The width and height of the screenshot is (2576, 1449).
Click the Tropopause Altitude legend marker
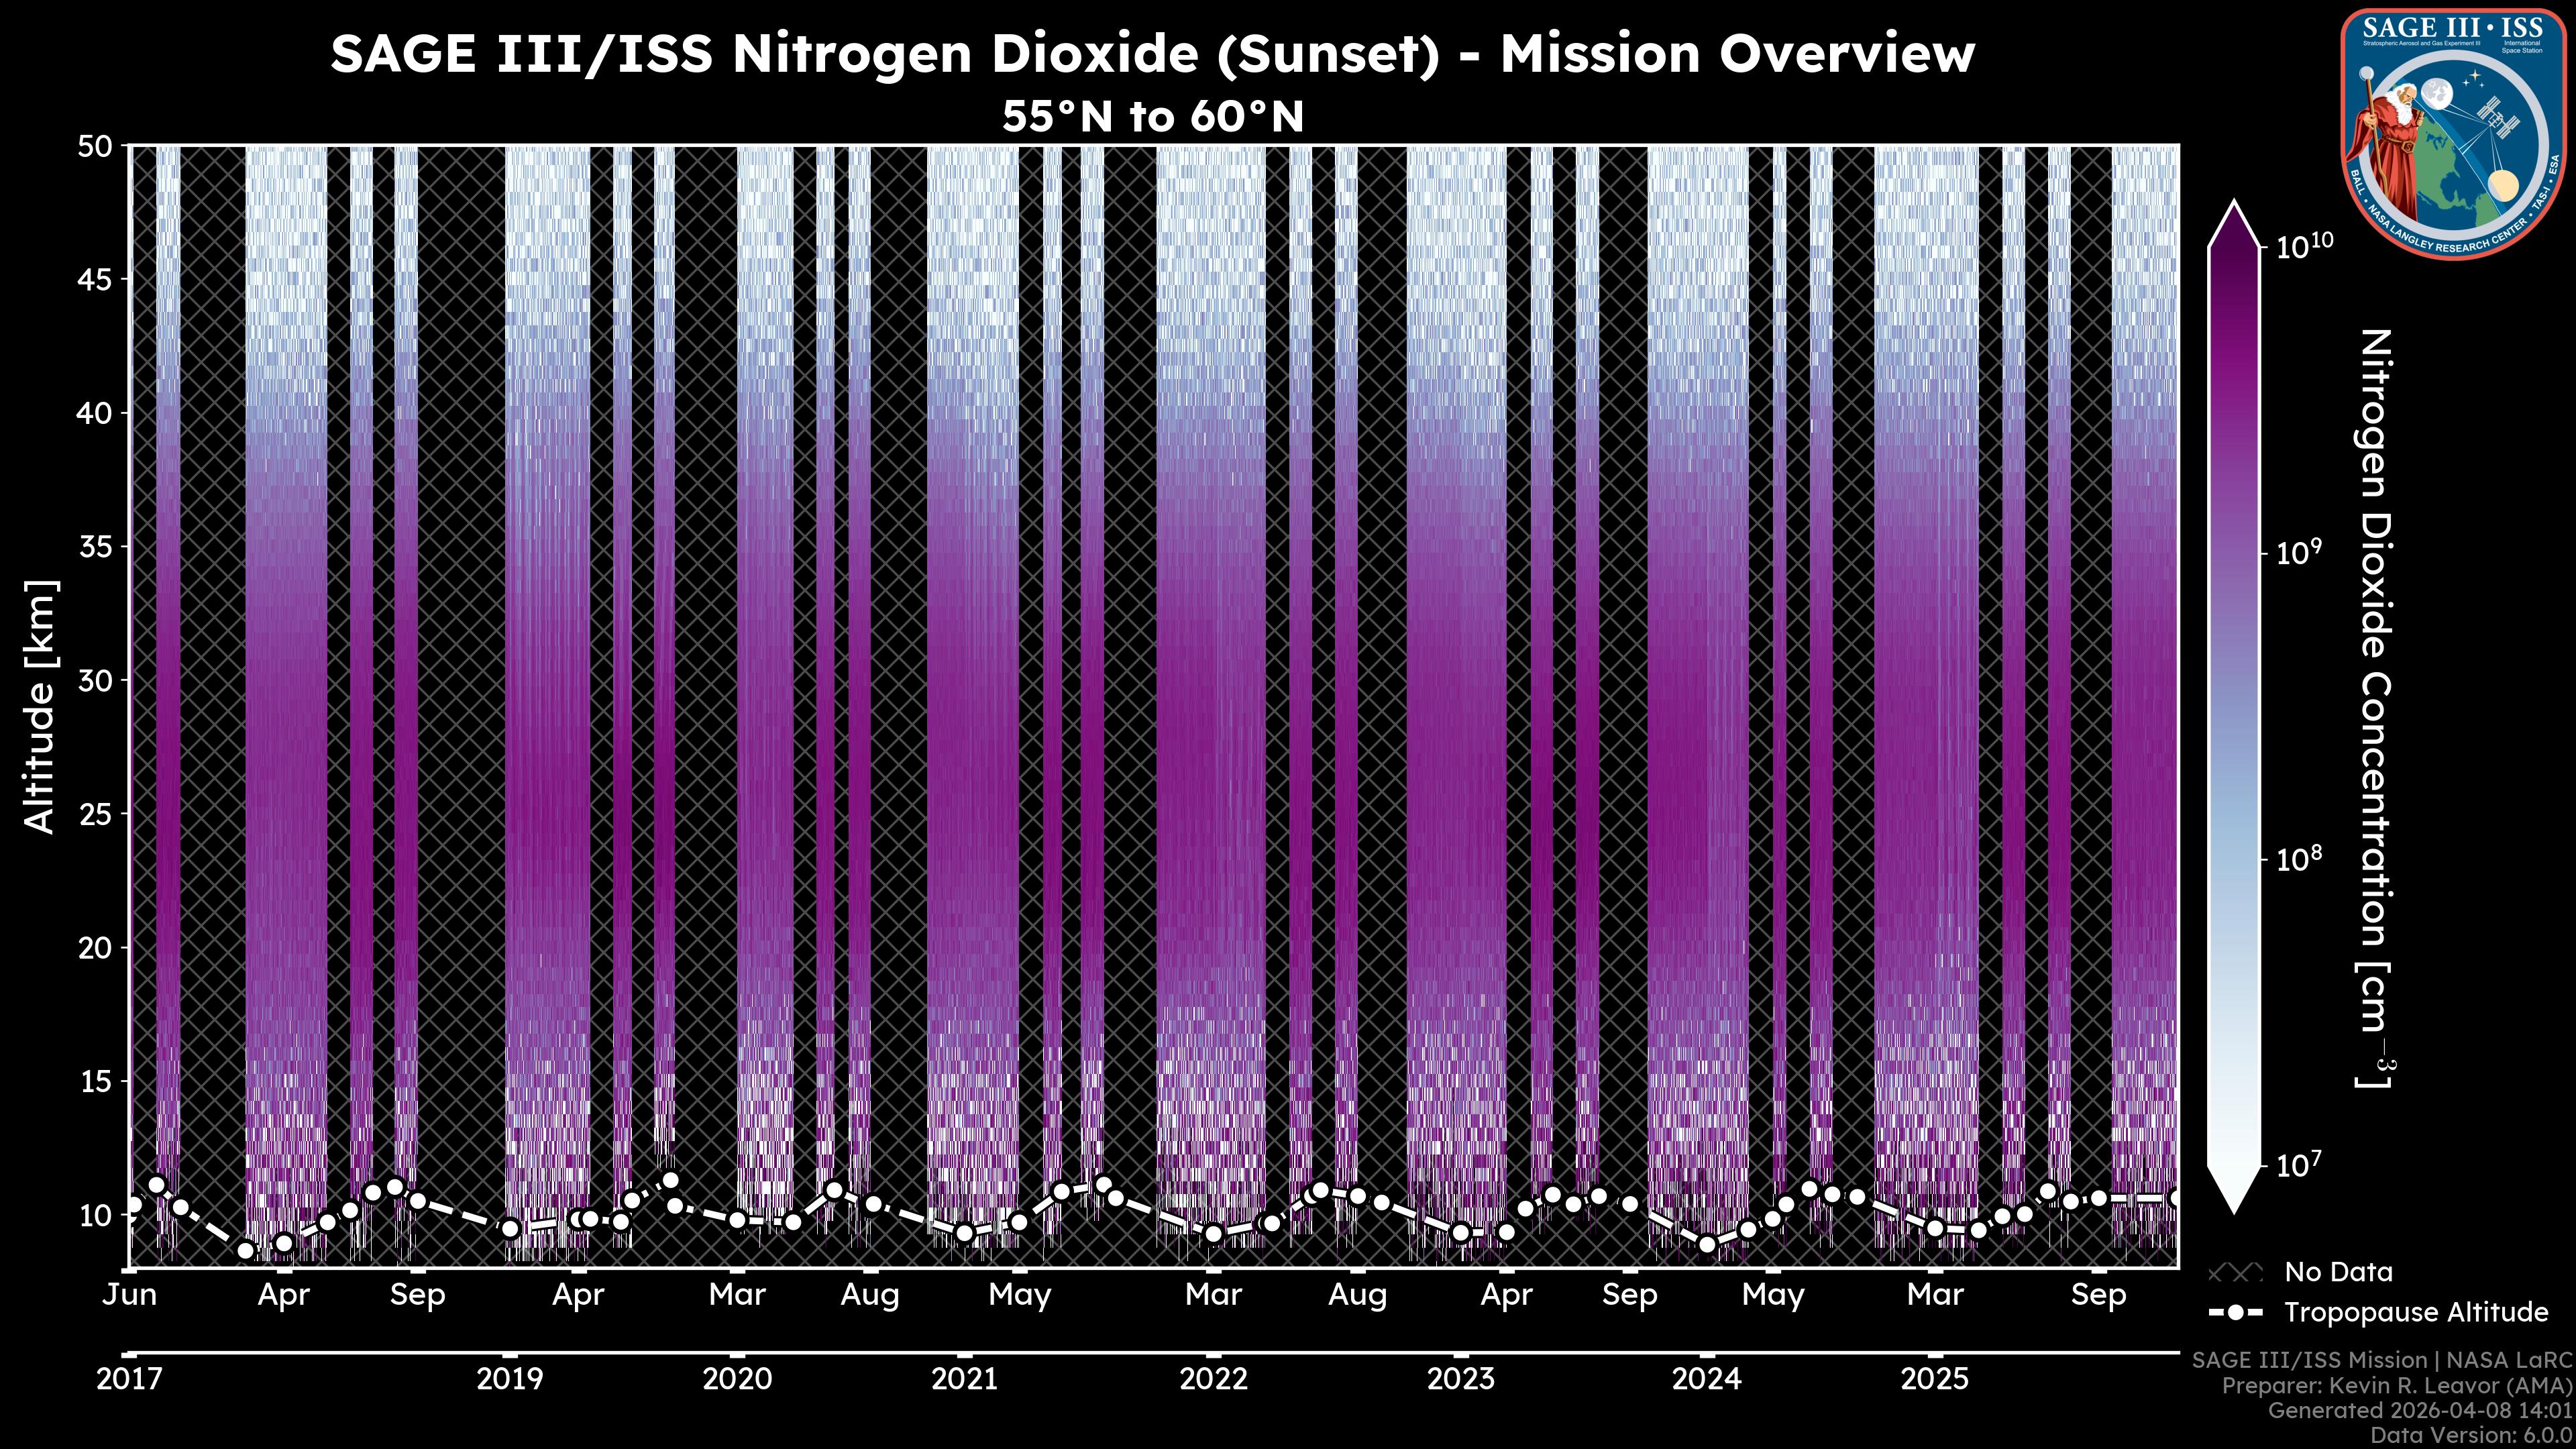(2235, 1312)
